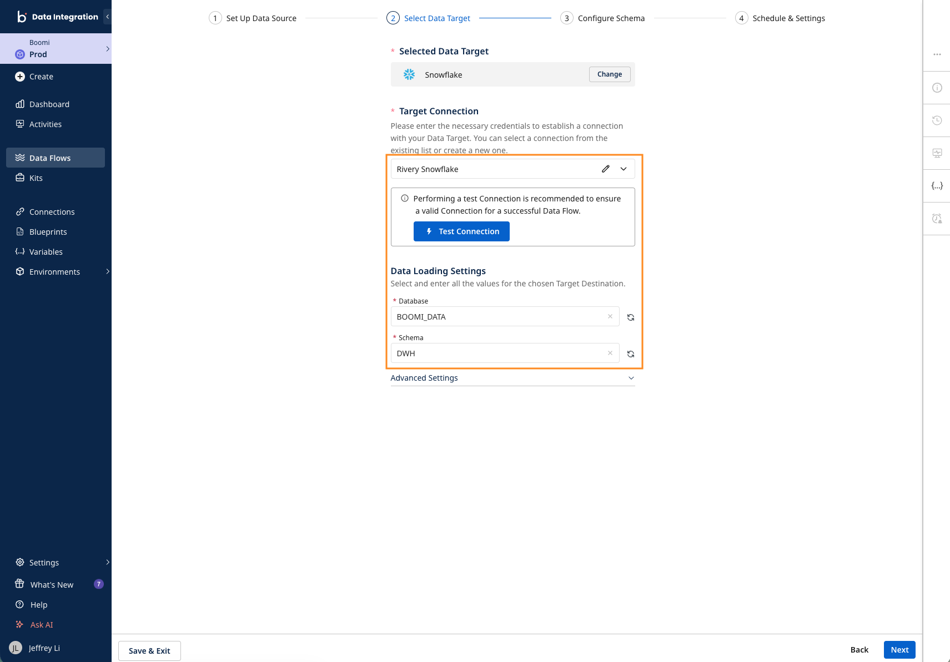950x662 pixels.
Task: Click the info icon in the test connection notice
Action: tap(405, 198)
